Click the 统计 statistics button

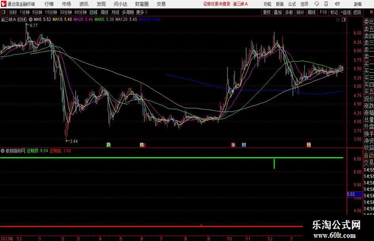pos(300,12)
